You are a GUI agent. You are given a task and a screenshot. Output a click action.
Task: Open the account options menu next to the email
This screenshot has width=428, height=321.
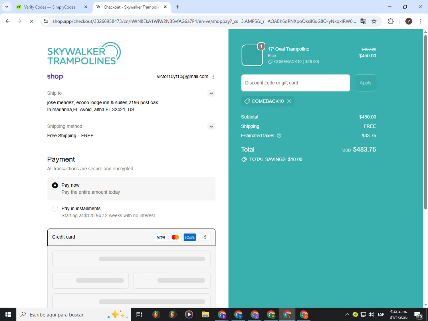[x=213, y=76]
